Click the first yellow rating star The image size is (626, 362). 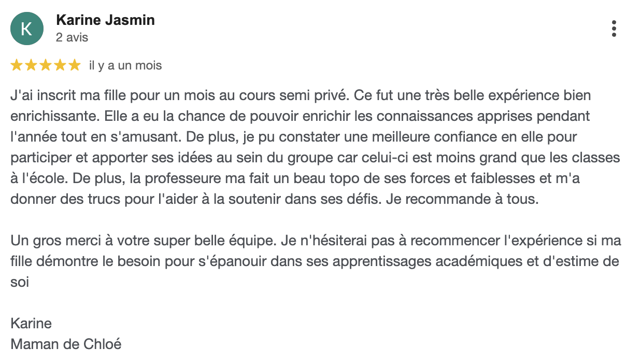pos(17,65)
